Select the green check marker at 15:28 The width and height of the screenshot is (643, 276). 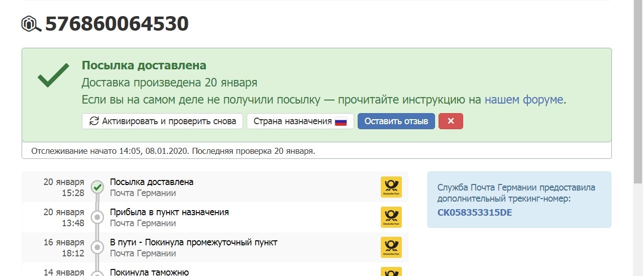point(97,187)
